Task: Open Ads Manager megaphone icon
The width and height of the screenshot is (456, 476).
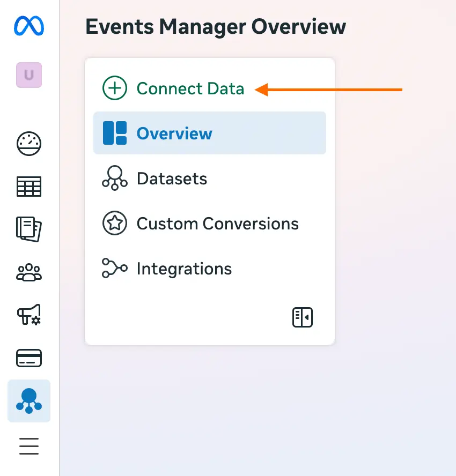Action: click(28, 315)
